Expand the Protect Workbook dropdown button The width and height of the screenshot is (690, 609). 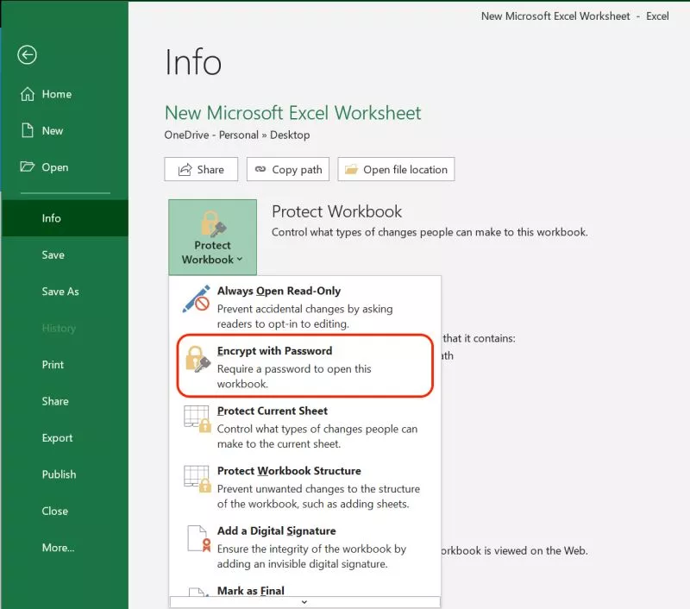(x=212, y=237)
